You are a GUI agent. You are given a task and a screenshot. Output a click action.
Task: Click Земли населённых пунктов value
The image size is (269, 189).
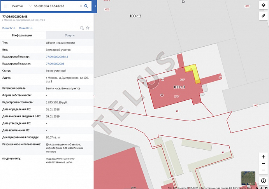63,88
